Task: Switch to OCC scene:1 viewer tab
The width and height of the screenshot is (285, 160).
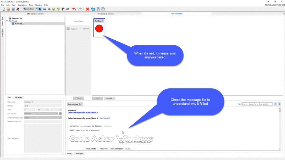Action: pyautogui.click(x=36, y=14)
